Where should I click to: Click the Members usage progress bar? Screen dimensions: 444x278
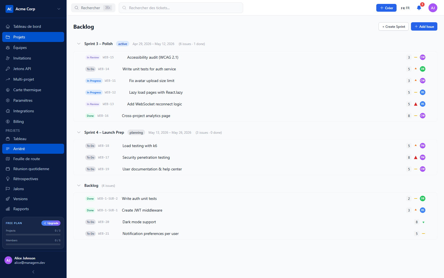[33, 244]
